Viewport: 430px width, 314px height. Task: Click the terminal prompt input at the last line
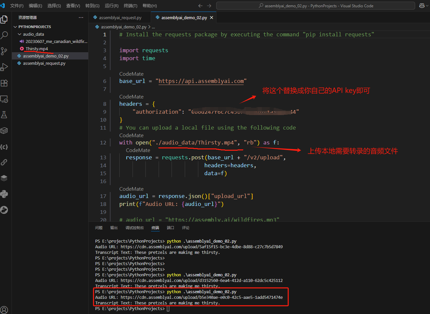(168, 308)
